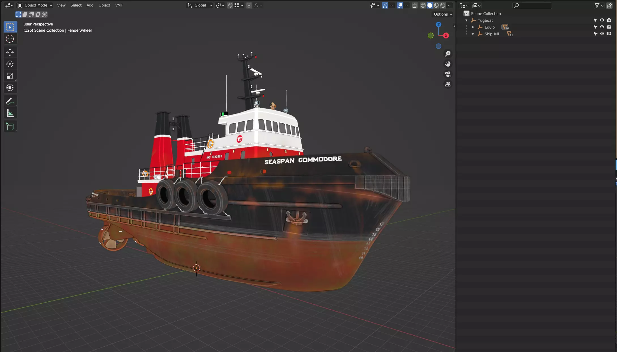Select the Select Box tool

[x=10, y=27]
